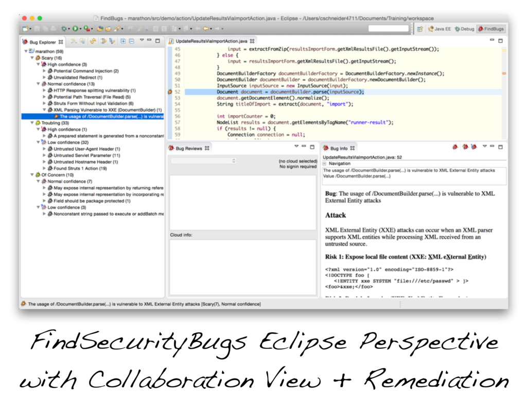Click the Quick Access search field
Screen dimensions: 527x395
[388, 29]
